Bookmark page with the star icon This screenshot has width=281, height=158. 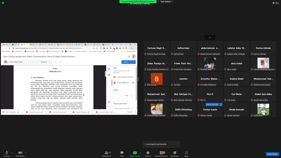pos(97,48)
